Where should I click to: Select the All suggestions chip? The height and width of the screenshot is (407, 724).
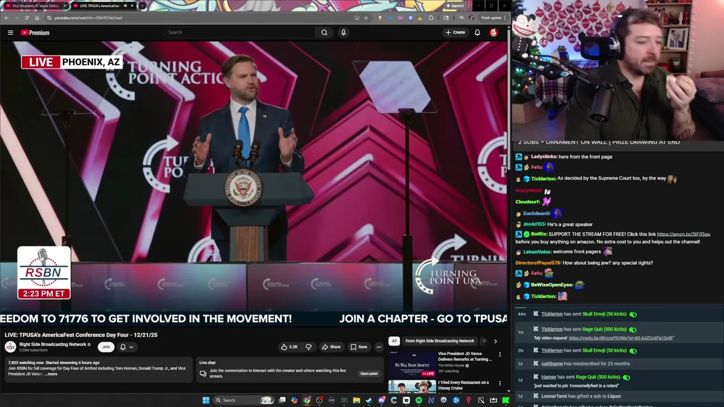pos(394,341)
